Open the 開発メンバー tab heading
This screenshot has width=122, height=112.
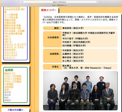(49, 10)
